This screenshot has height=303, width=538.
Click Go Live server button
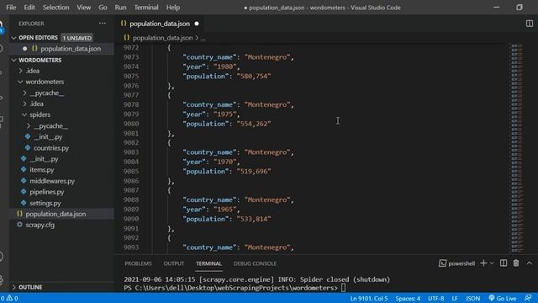point(503,298)
